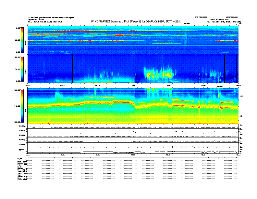257x199 pixels.
Task: Click the RAD2 spectrogram panel
Action: (x=133, y=40)
